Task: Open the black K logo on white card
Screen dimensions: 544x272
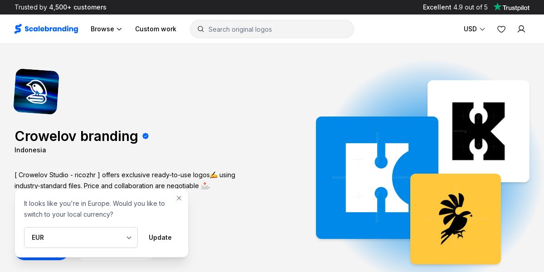Action: [x=478, y=131]
